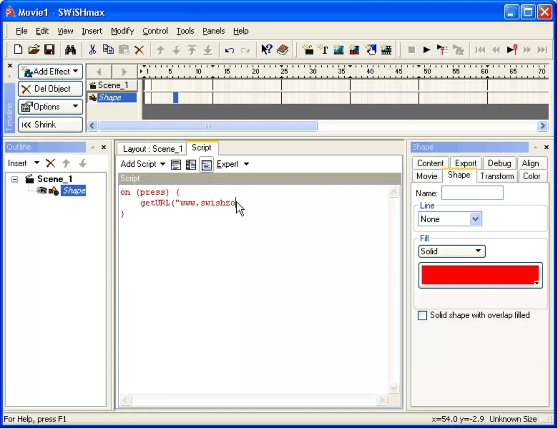
Task: Click the red X Delete toolbar icon
Action: point(139,50)
